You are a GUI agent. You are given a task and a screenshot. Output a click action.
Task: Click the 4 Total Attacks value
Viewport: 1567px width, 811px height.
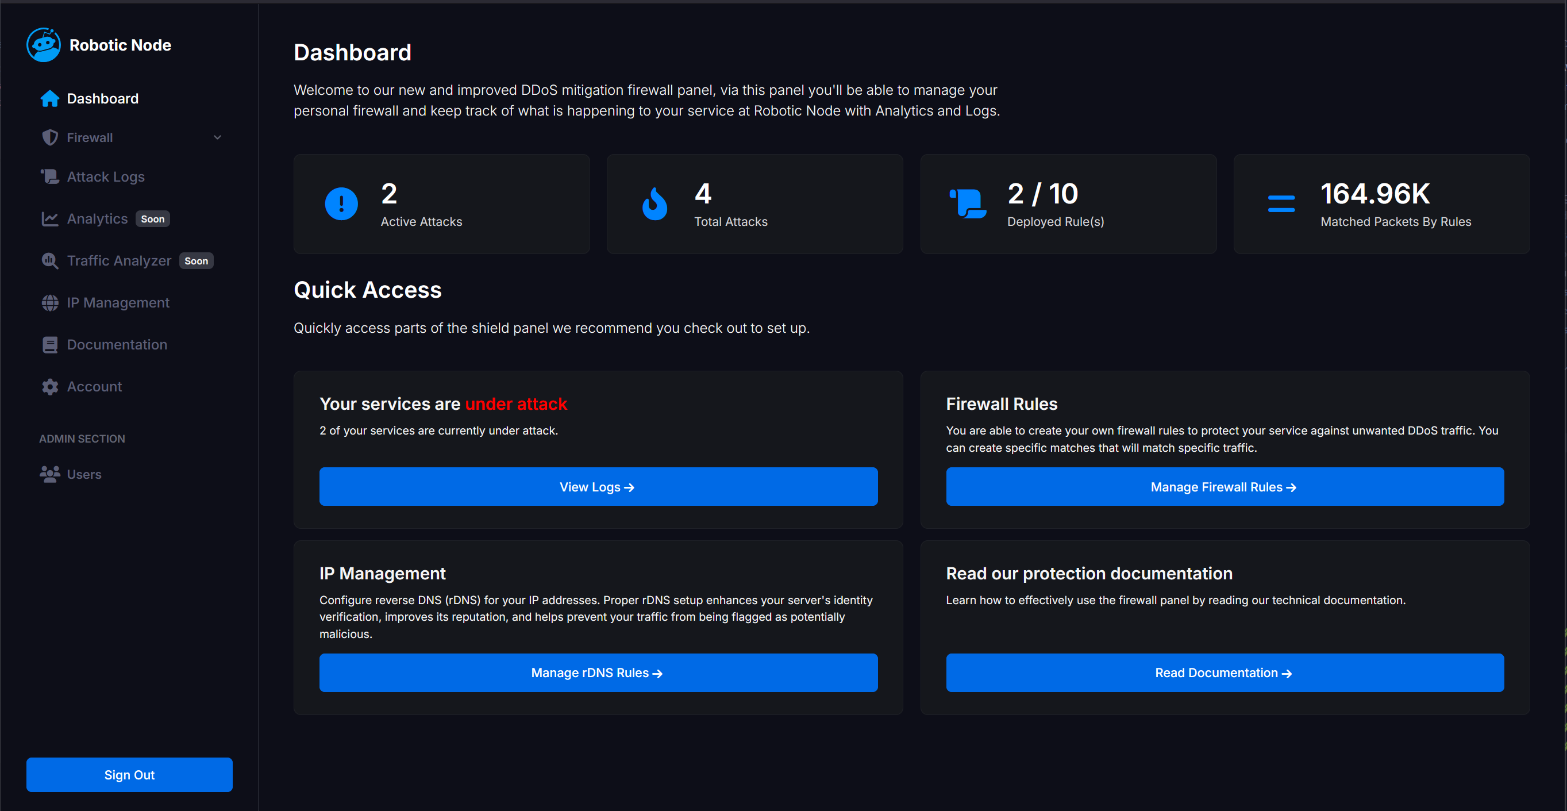pos(703,194)
